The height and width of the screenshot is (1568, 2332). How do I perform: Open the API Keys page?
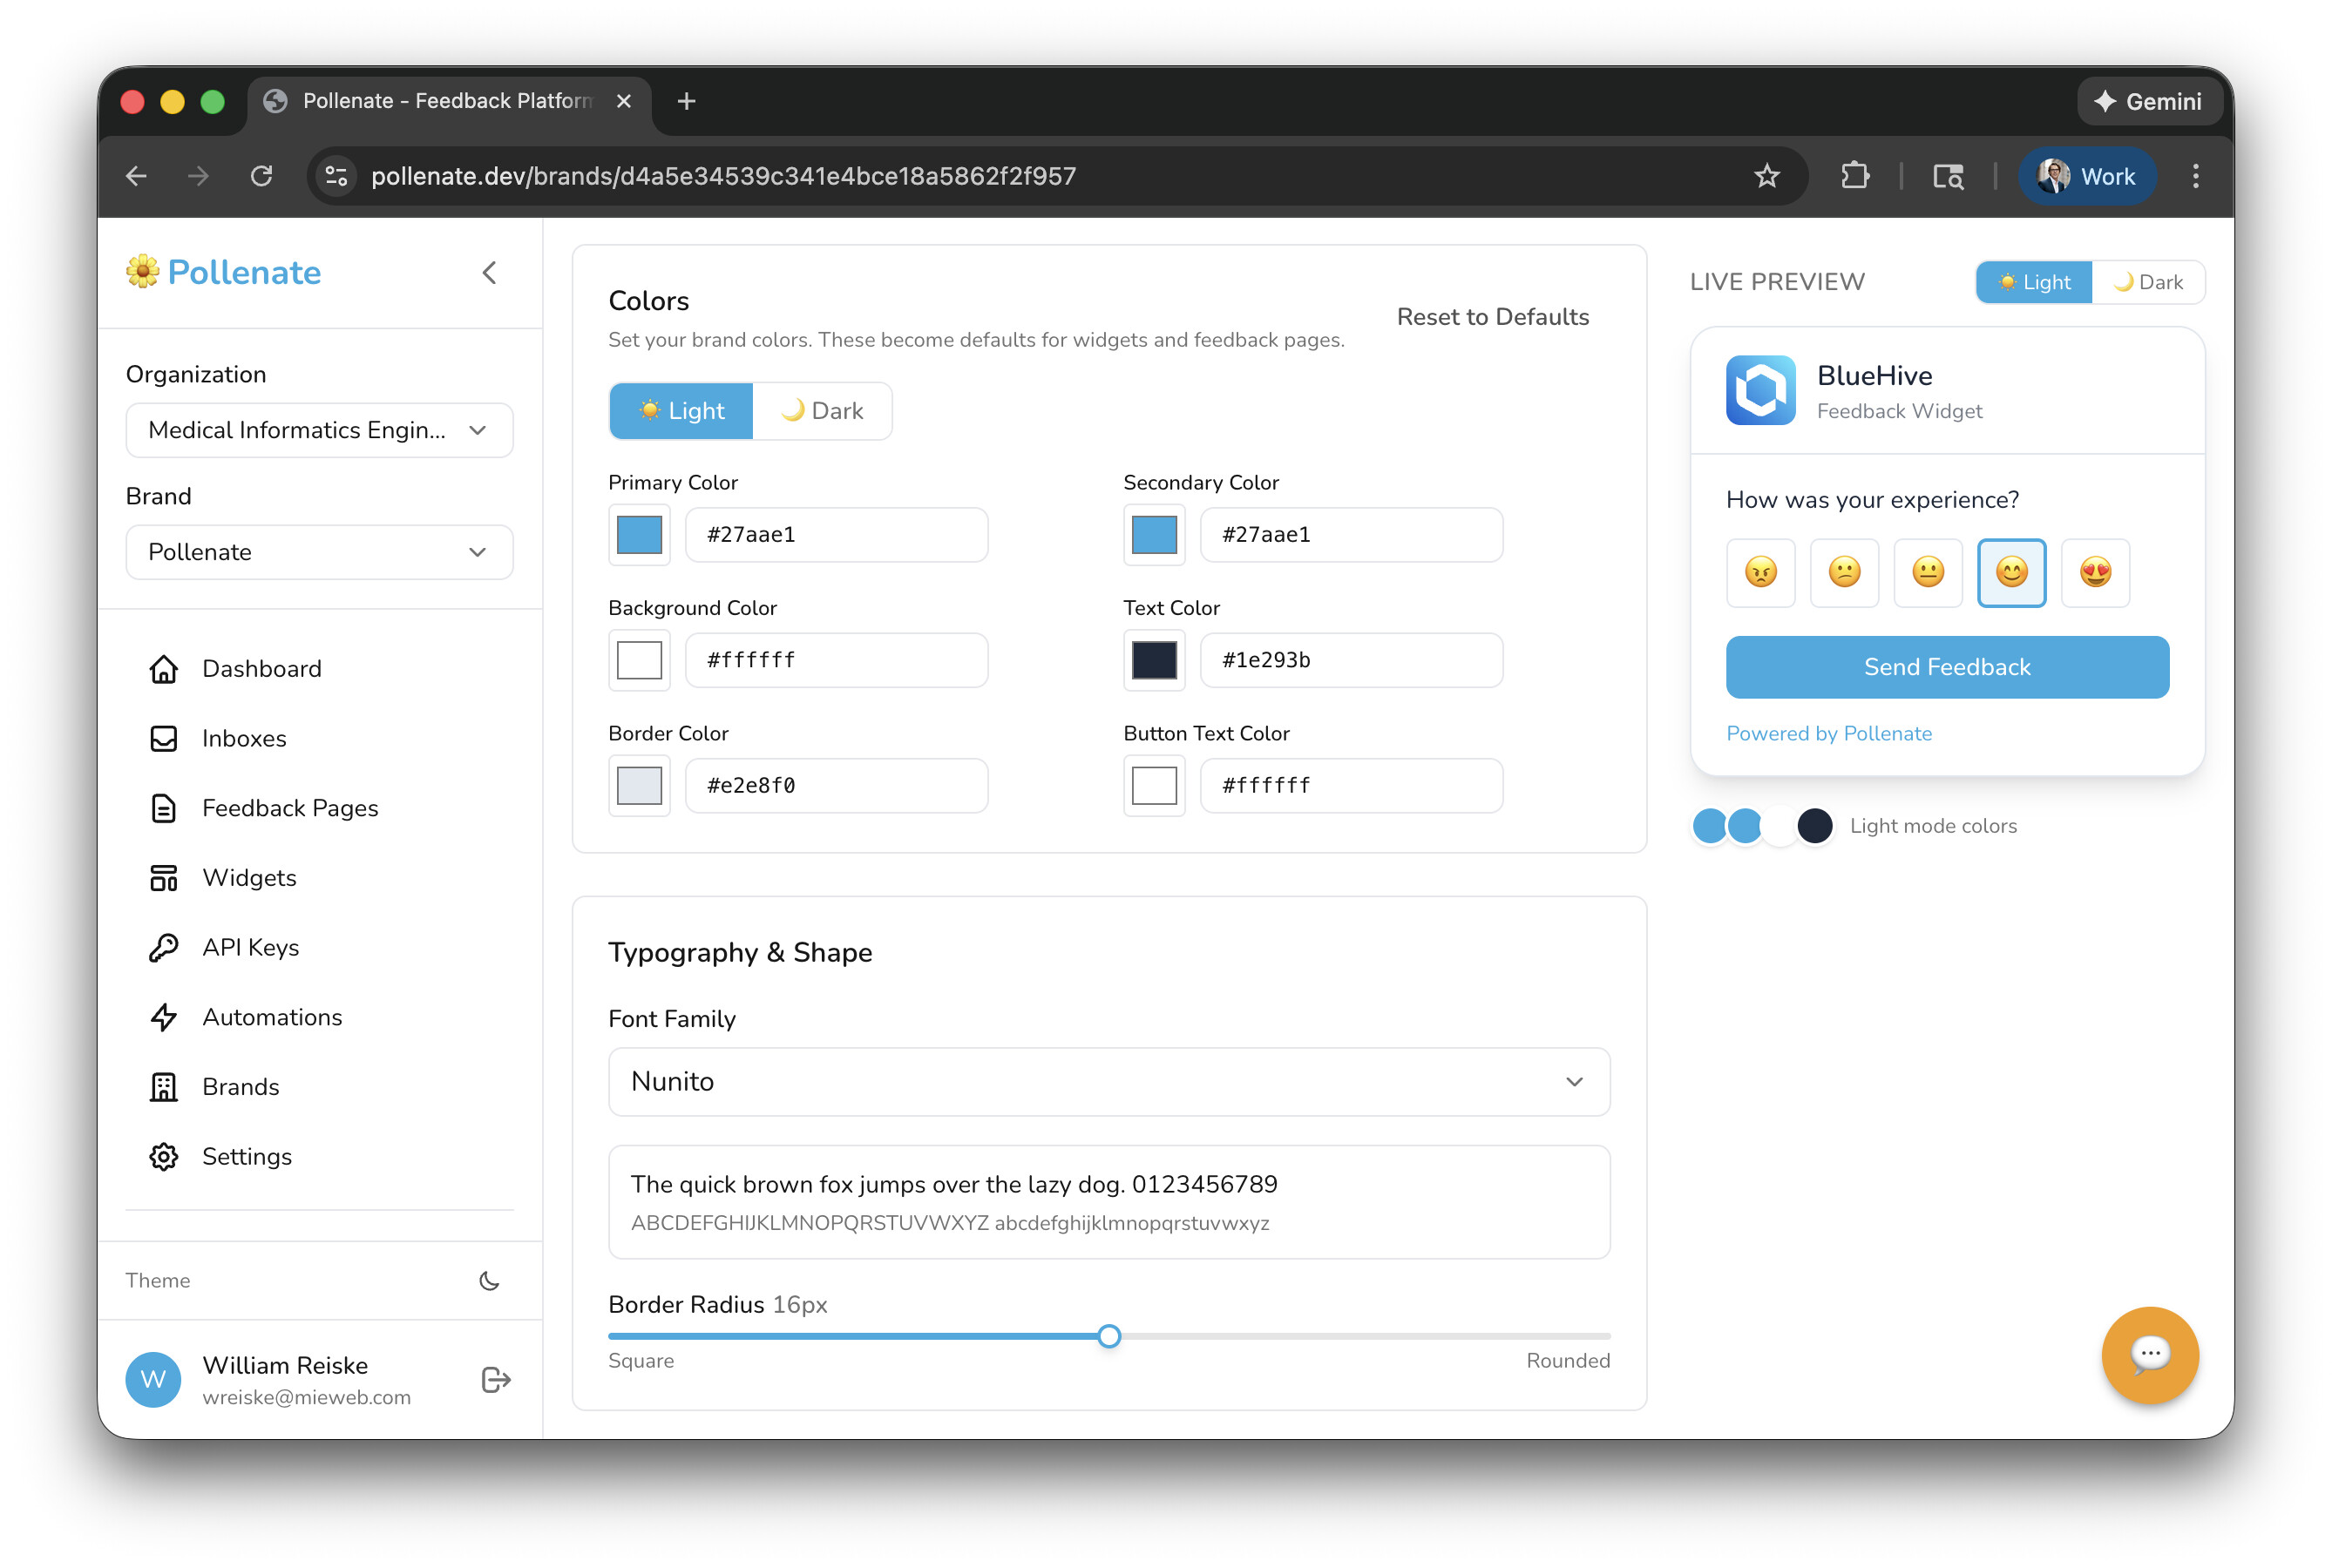250,947
